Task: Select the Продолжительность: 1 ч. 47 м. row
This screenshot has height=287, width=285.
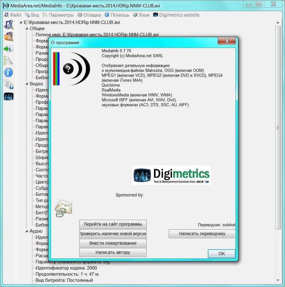Action: tap(67, 274)
